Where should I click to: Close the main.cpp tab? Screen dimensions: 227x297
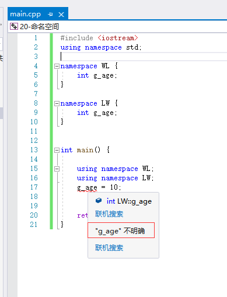(61, 15)
